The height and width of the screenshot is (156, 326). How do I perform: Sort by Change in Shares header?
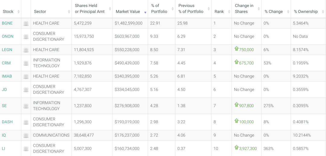click(x=244, y=9)
